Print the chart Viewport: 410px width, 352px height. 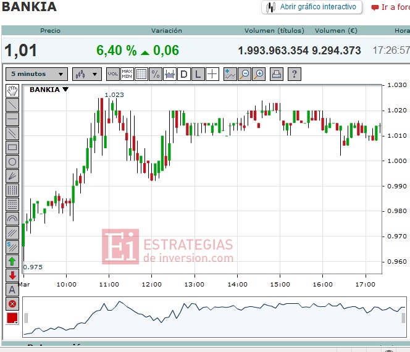[277, 74]
